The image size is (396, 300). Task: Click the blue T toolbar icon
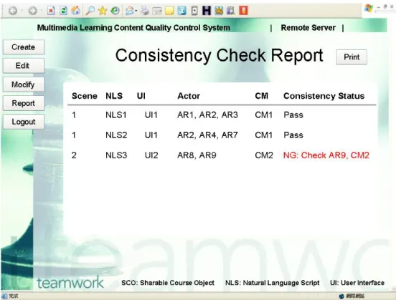click(181, 11)
